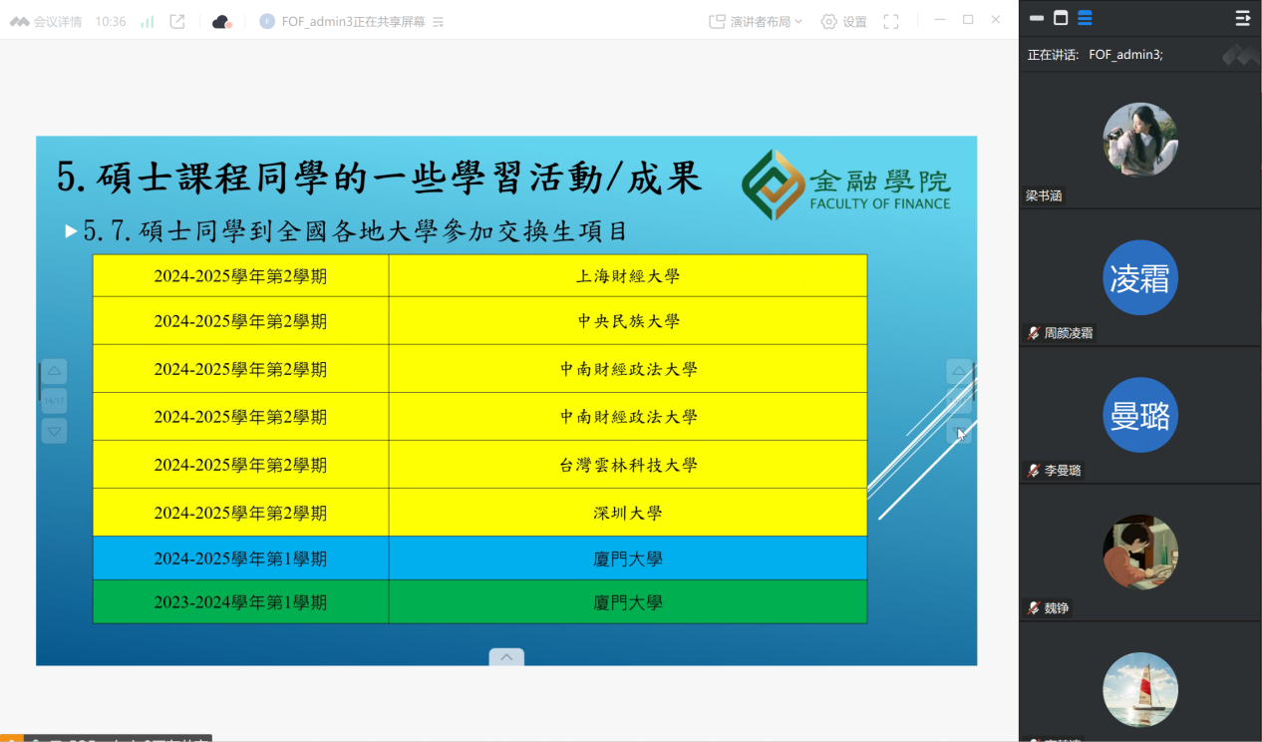Expand the 演讲者布局 layout dropdown
Viewport: 1262px width, 742px height.
click(x=756, y=21)
